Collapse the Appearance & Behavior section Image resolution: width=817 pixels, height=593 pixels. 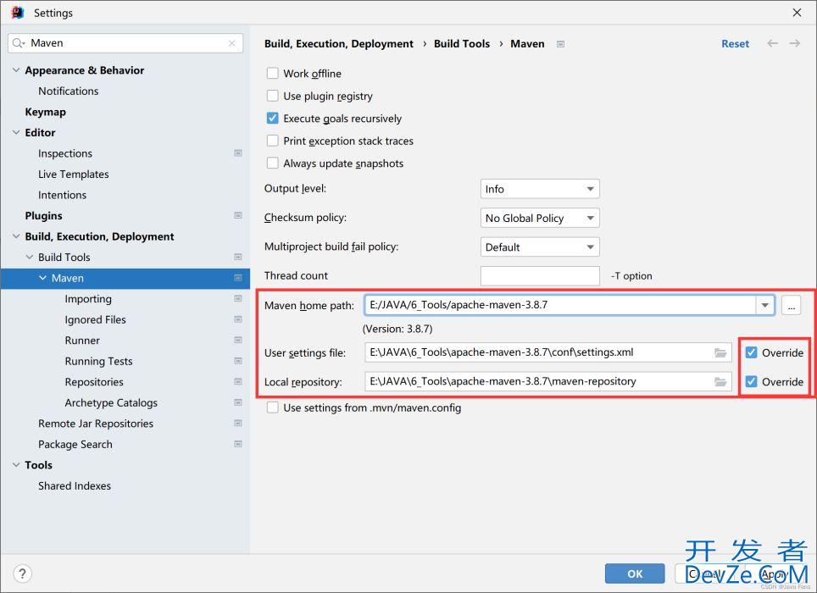[x=16, y=70]
